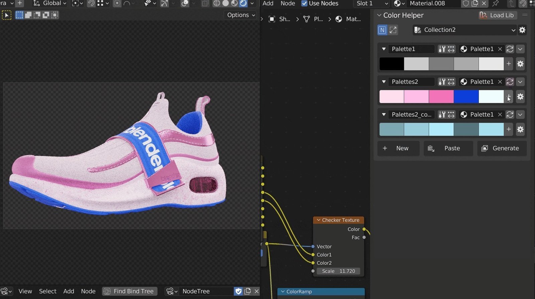Switch to Material Preview shading

(234, 3)
